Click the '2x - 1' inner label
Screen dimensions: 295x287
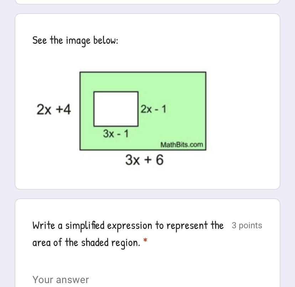tap(153, 109)
